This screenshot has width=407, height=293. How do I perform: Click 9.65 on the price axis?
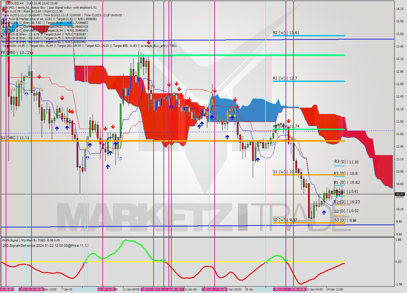400,234
